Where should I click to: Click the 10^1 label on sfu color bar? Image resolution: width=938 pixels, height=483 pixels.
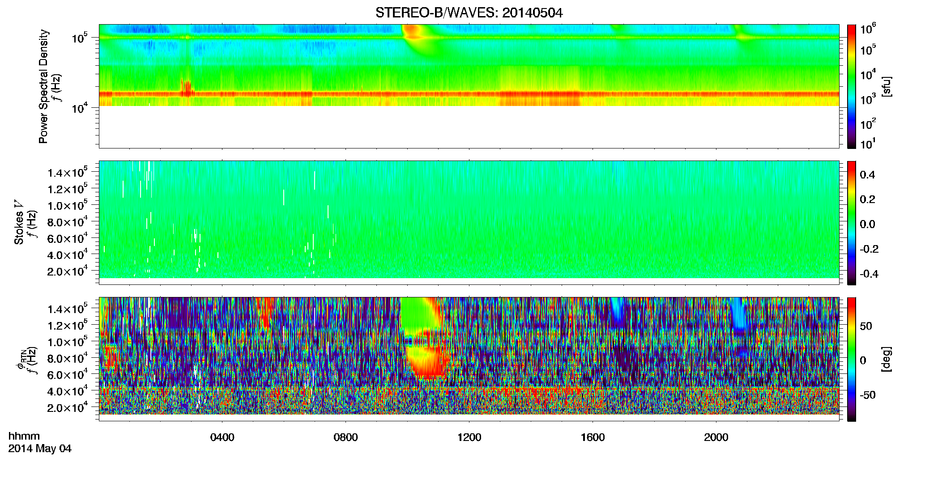click(868, 144)
